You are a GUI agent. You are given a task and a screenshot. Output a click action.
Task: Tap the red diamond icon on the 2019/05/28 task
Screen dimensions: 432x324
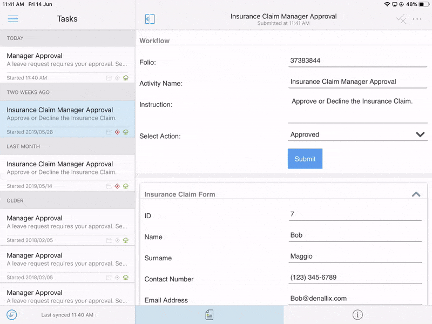(117, 132)
